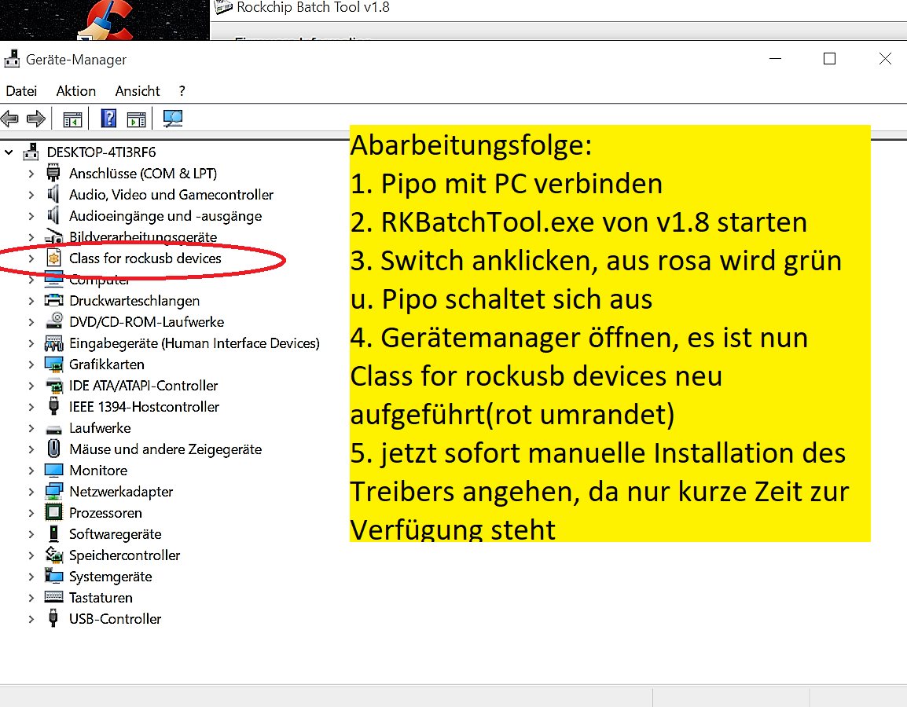The image size is (907, 707).
Task: Click the IDE ATA/ATAPI-Controller icon
Action: coord(54,386)
